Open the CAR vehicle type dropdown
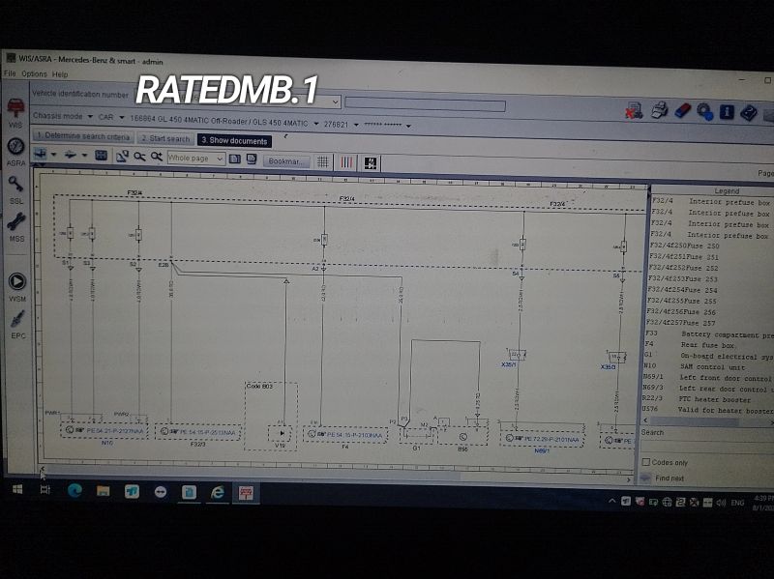Image resolution: width=774 pixels, height=579 pixels. pyautogui.click(x=122, y=117)
